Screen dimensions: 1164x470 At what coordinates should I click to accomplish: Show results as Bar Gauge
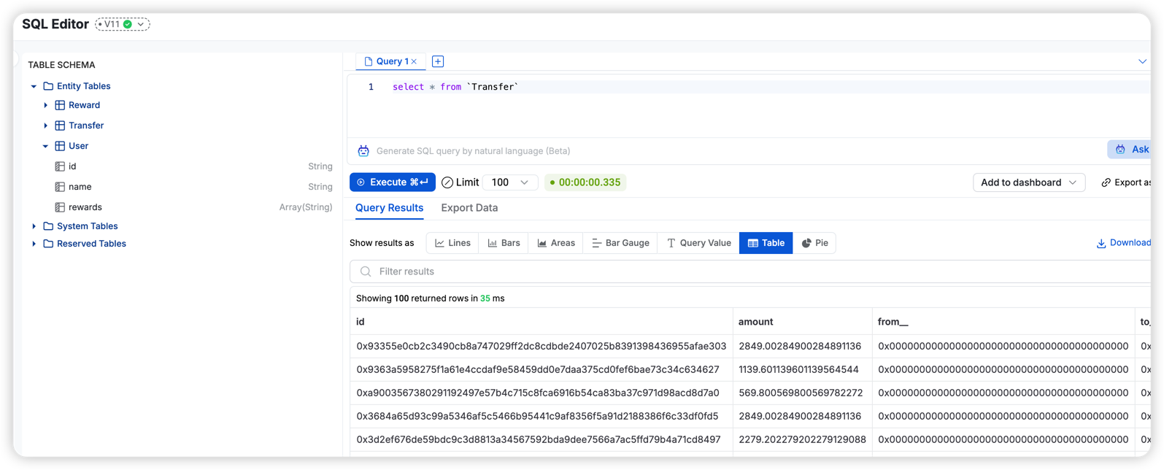[620, 243]
